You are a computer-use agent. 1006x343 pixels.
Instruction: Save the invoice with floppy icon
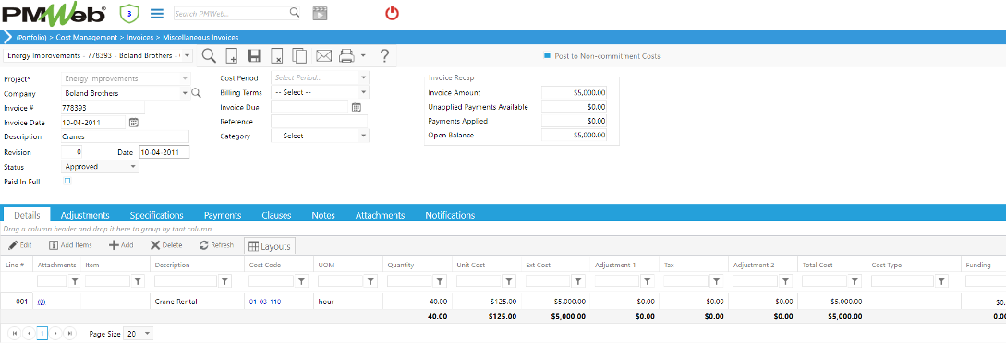(253, 55)
